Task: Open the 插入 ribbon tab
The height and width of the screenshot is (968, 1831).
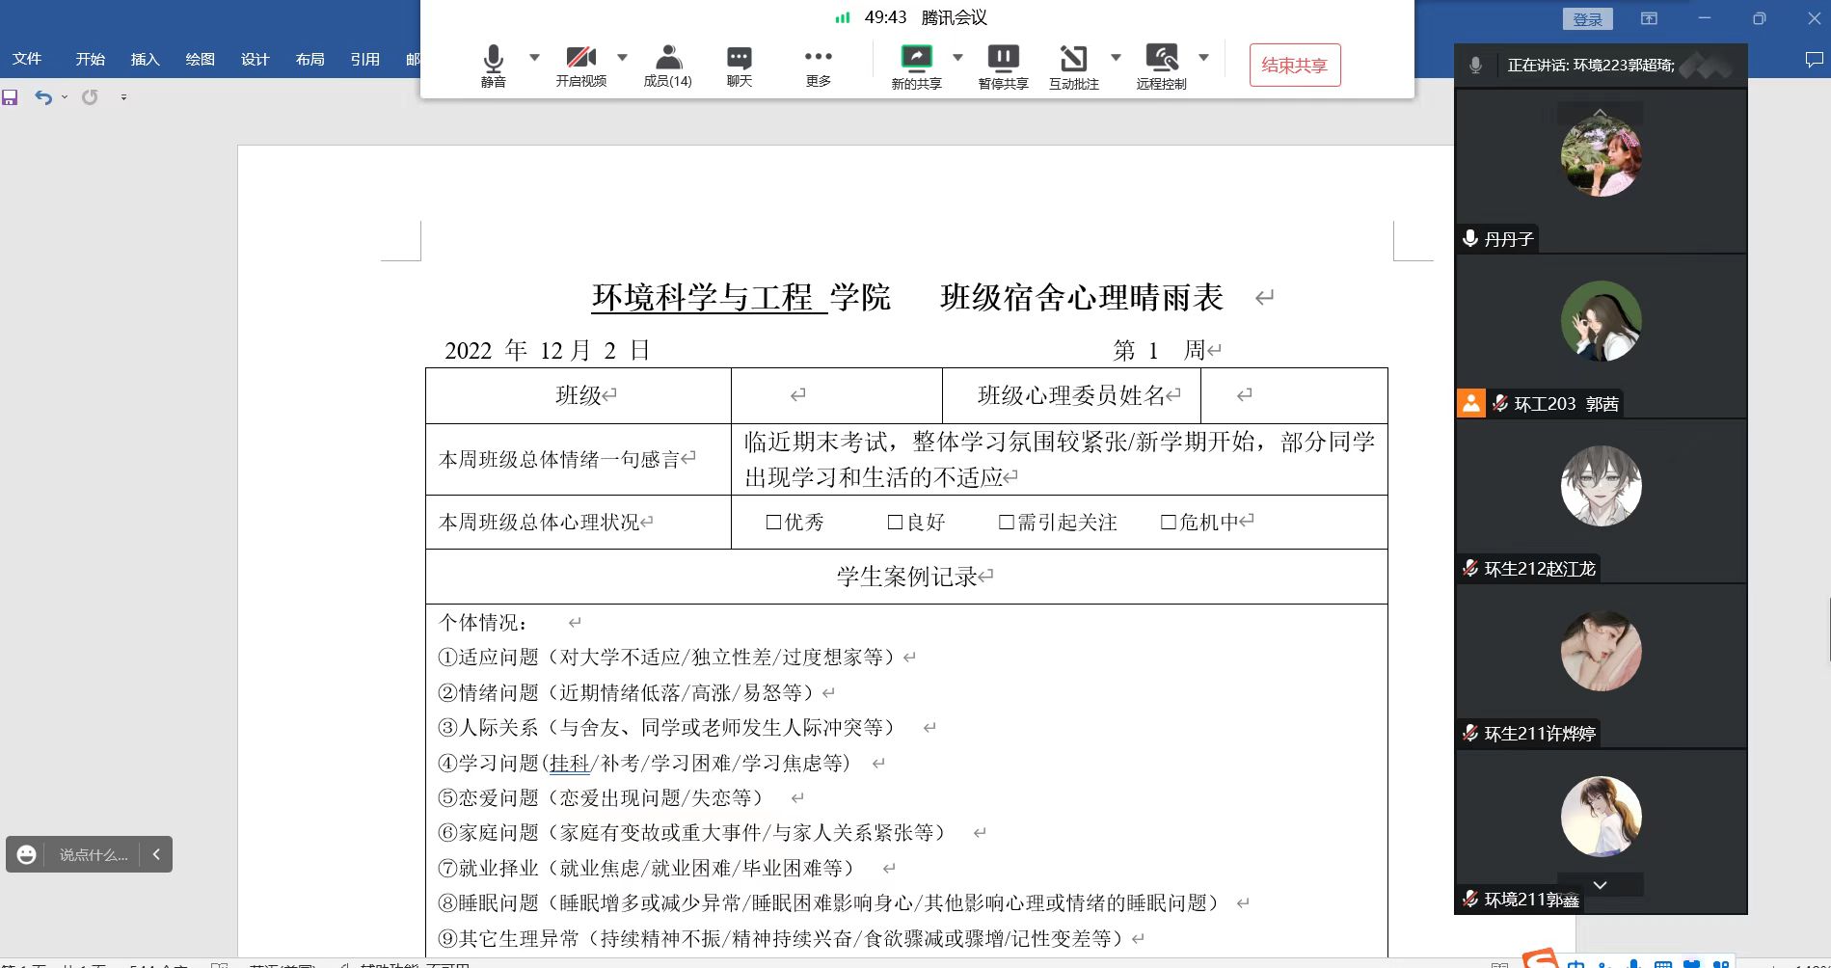Action: [145, 60]
